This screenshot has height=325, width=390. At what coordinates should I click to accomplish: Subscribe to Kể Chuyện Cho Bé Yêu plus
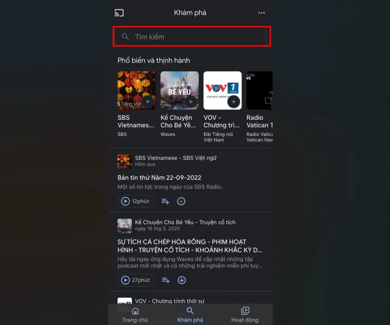191,101
